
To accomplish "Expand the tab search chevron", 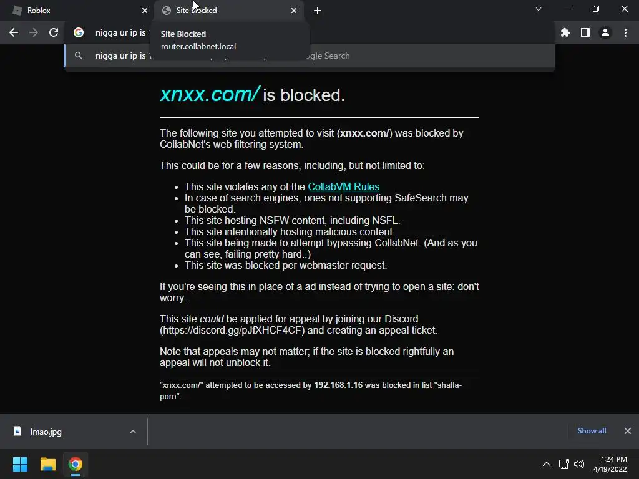I will coord(539,9).
